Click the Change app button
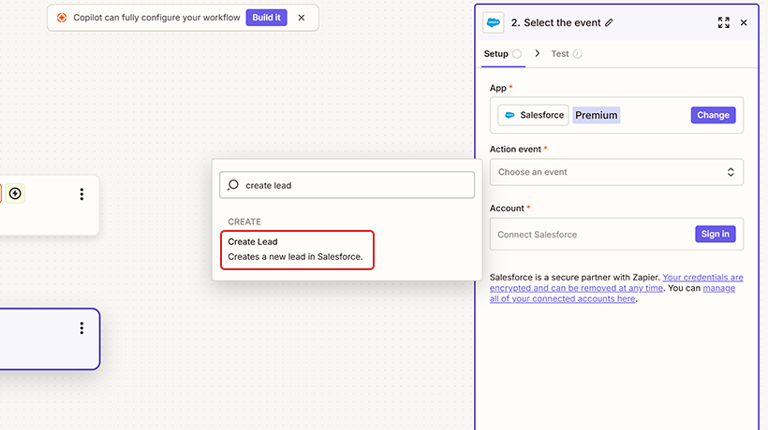The image size is (768, 430). click(713, 115)
